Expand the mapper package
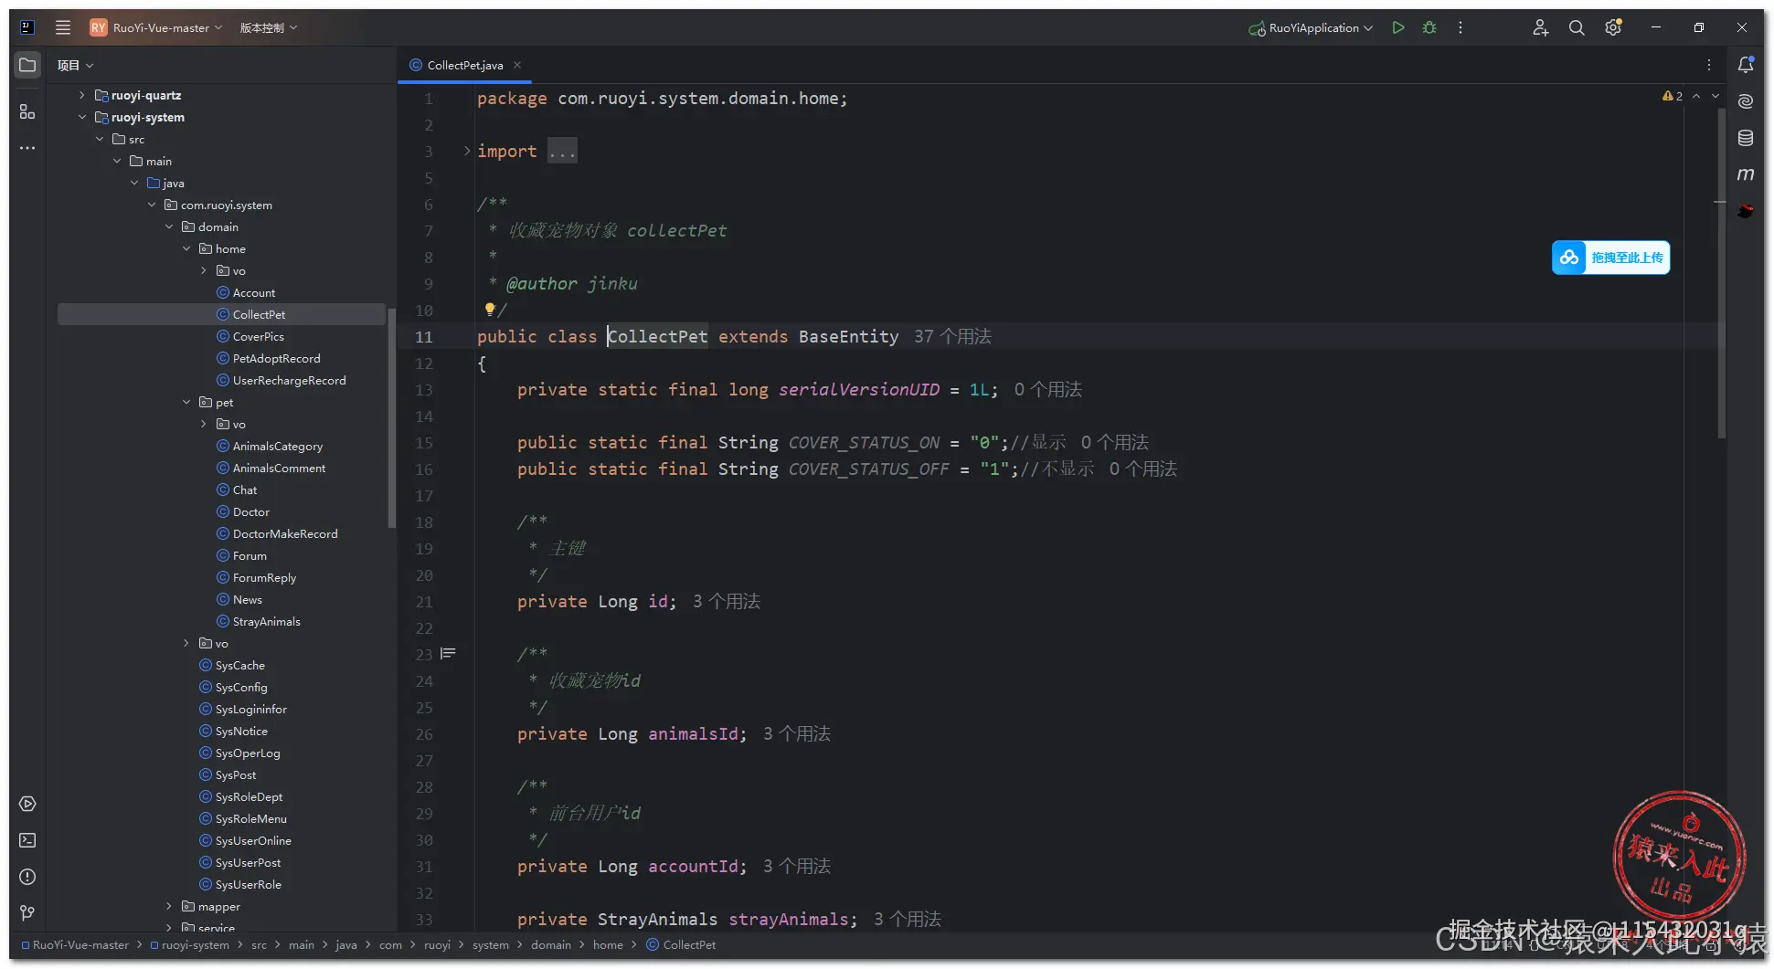 pyautogui.click(x=169, y=906)
